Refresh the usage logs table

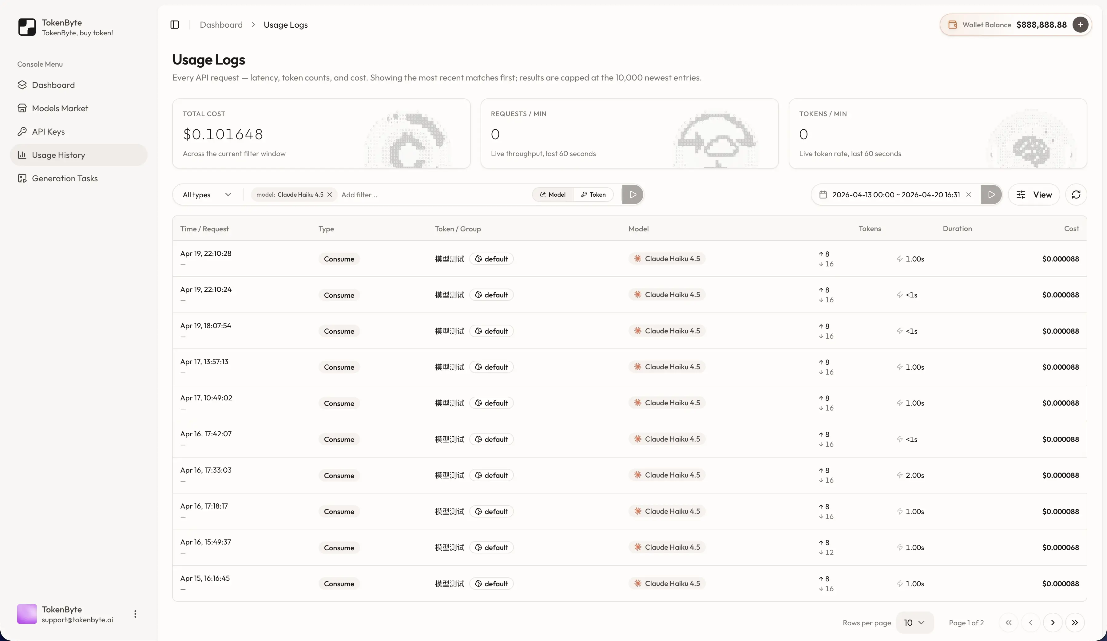pos(1077,195)
